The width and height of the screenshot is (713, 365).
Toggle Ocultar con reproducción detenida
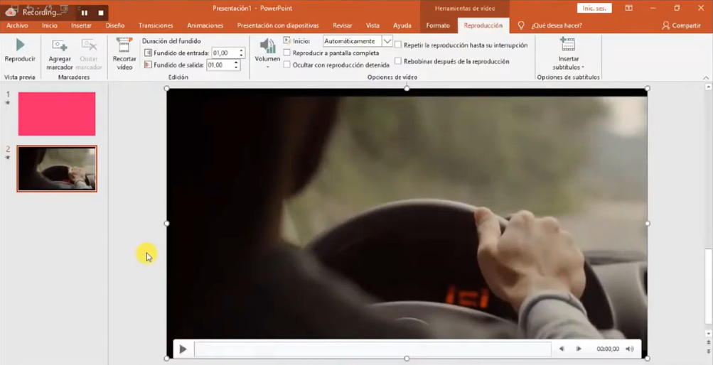[287, 65]
